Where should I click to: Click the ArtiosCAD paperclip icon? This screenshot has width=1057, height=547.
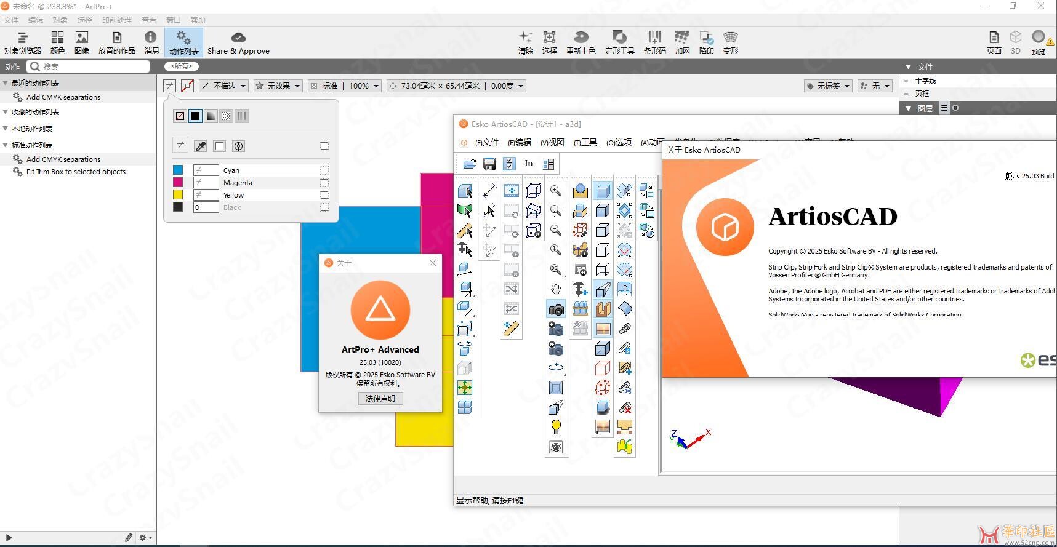(x=625, y=329)
